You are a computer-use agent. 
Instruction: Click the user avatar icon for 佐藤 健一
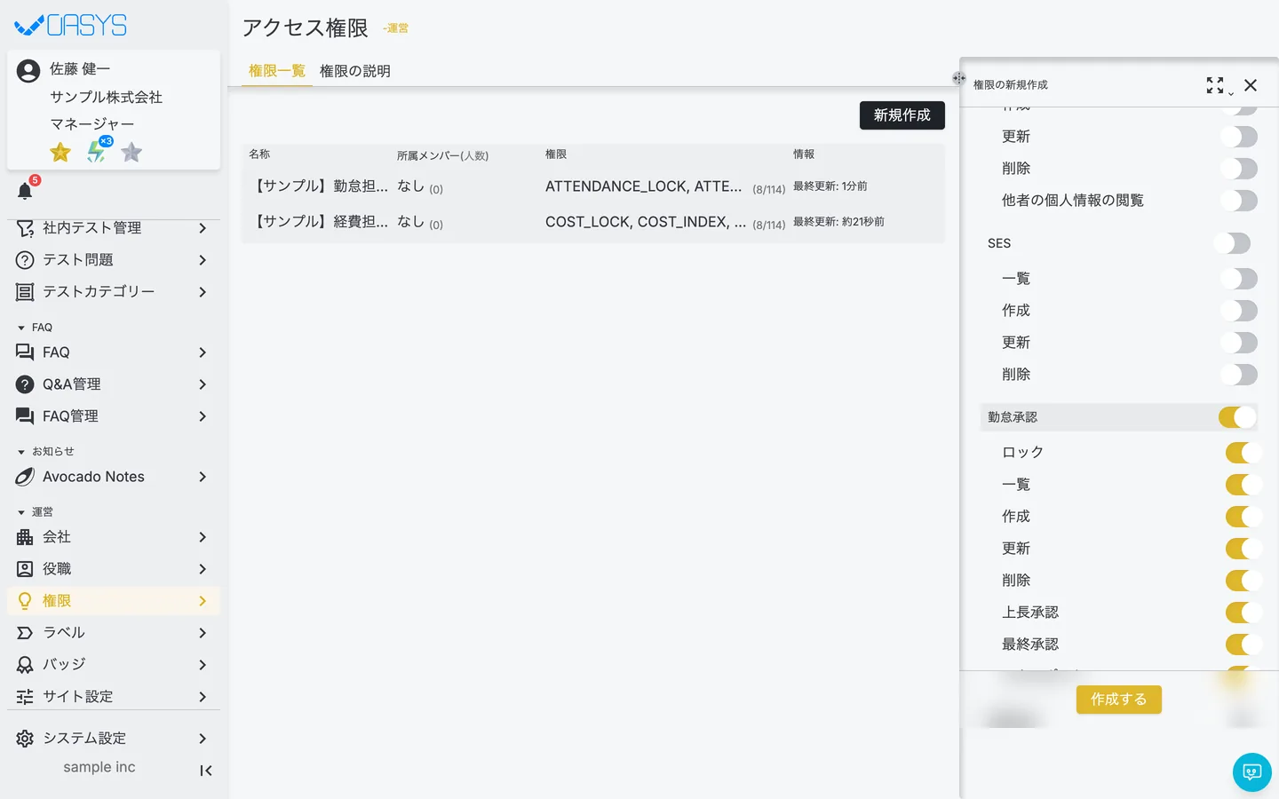click(x=28, y=71)
